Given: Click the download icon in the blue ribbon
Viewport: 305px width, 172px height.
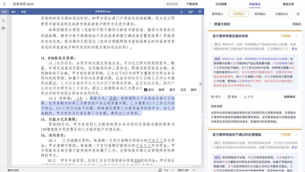Looking at the screenshot, I should (182, 12).
